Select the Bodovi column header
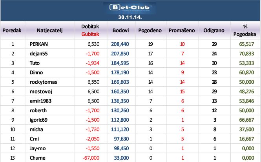The width and height of the screenshot is (261, 162). click(120, 31)
